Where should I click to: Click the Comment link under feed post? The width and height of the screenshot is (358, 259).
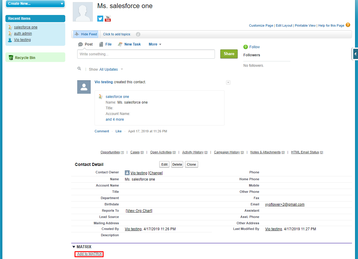102,131
